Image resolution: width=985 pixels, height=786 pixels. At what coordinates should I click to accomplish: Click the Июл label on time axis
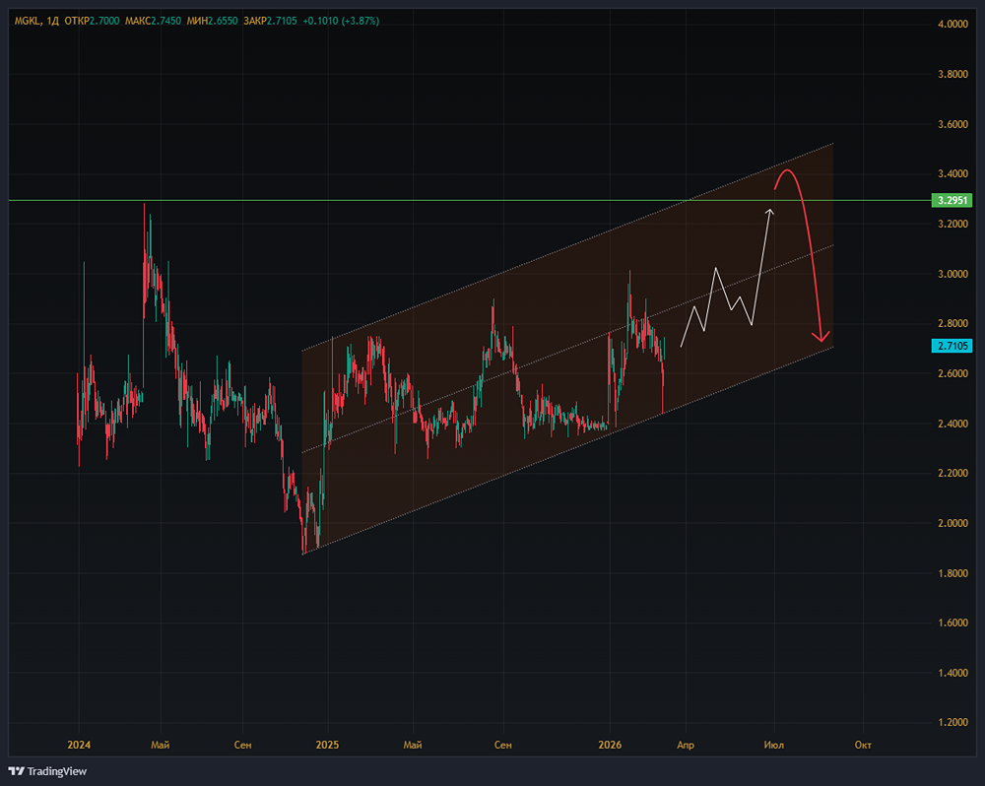click(x=774, y=745)
